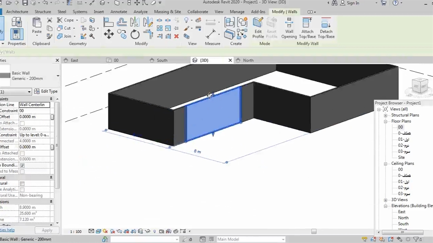
Task: Click the red Delete X icon
Action: [x=176, y=36]
